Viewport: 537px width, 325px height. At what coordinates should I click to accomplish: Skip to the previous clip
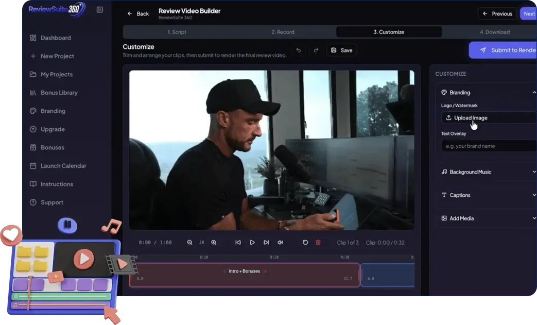click(x=238, y=243)
